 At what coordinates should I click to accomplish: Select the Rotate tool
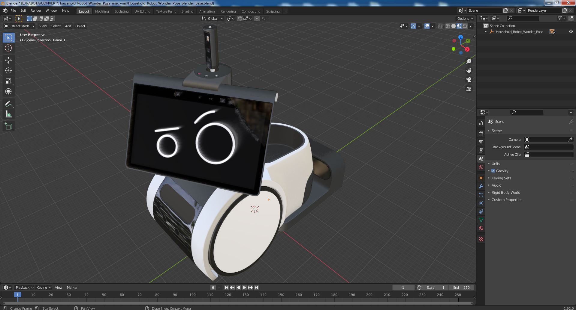[8, 70]
